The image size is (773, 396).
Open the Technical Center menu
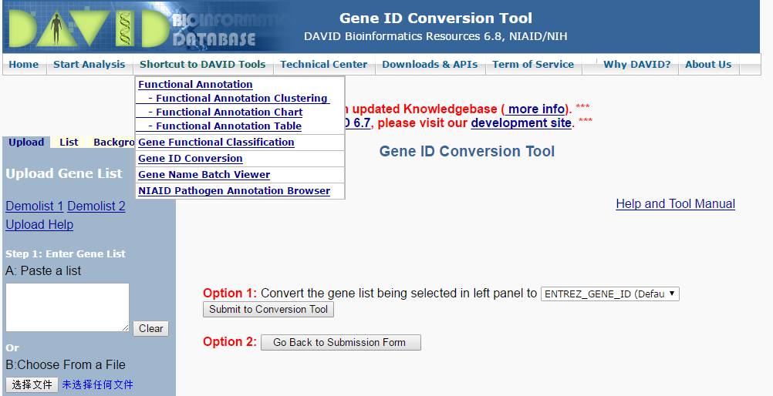click(323, 65)
